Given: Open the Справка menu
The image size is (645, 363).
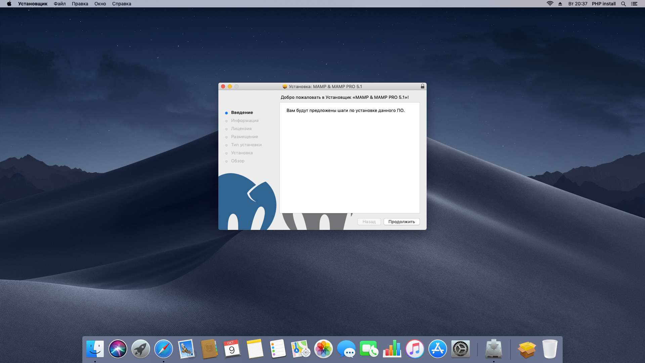Looking at the screenshot, I should point(122,4).
